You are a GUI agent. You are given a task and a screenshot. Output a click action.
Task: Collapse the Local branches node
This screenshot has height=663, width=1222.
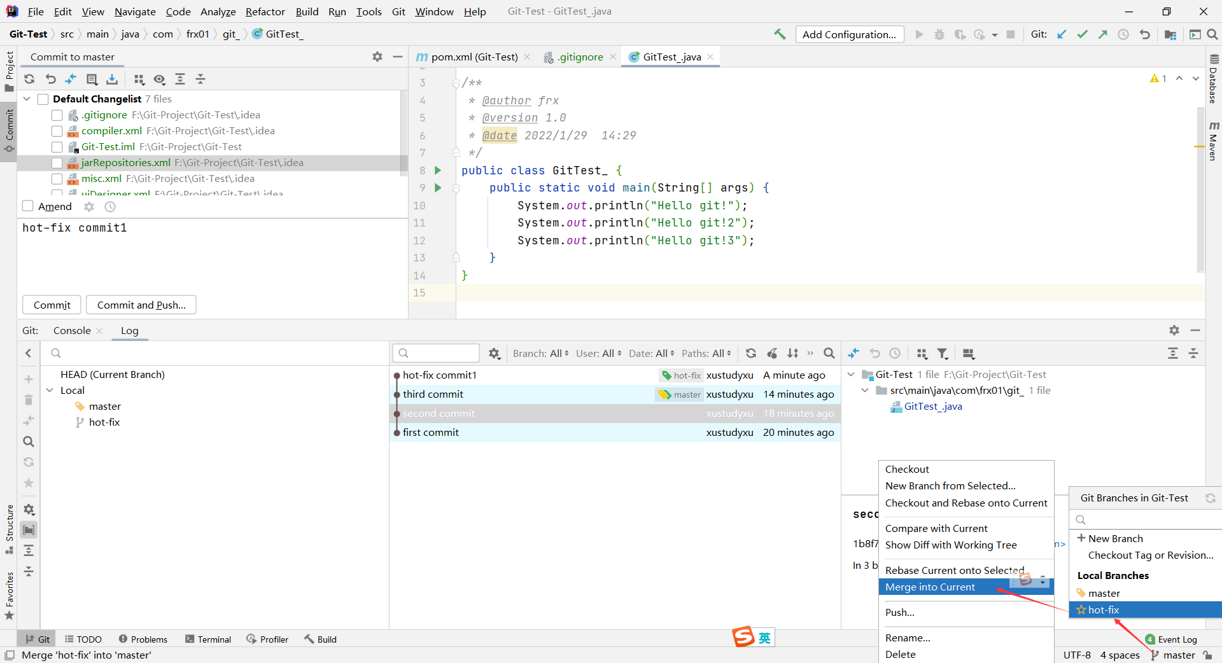(50, 391)
